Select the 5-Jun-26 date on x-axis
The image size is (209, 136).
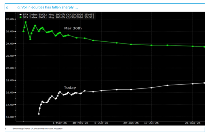click(101, 123)
